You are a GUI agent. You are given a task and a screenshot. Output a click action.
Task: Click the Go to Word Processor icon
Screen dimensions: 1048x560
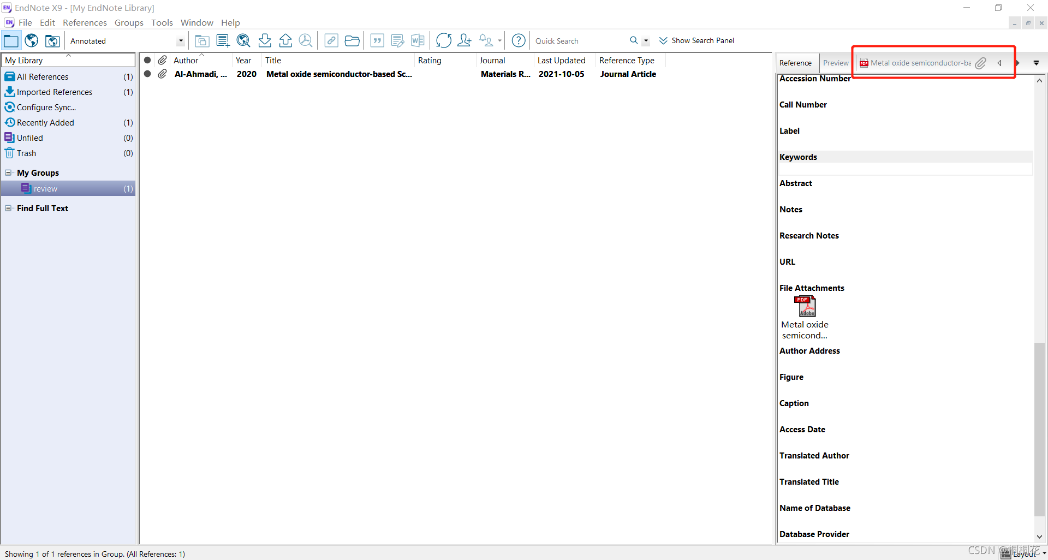[x=418, y=40]
